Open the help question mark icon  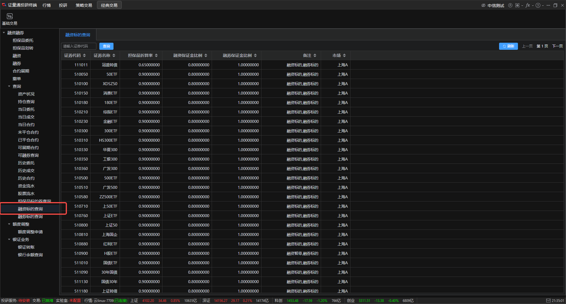click(538, 5)
